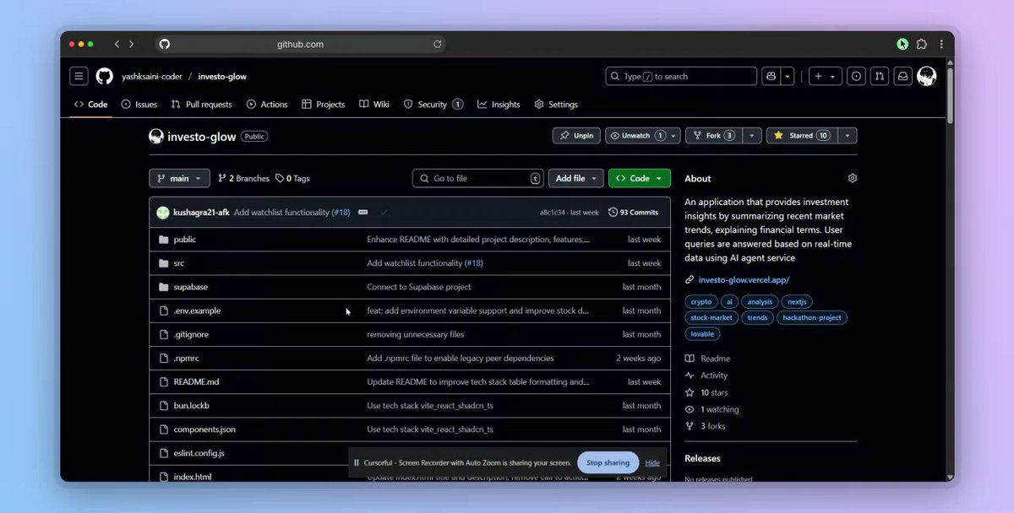Screen dimensions: 1014x513
Task: Switch to the Actions tab
Action: [x=267, y=105]
